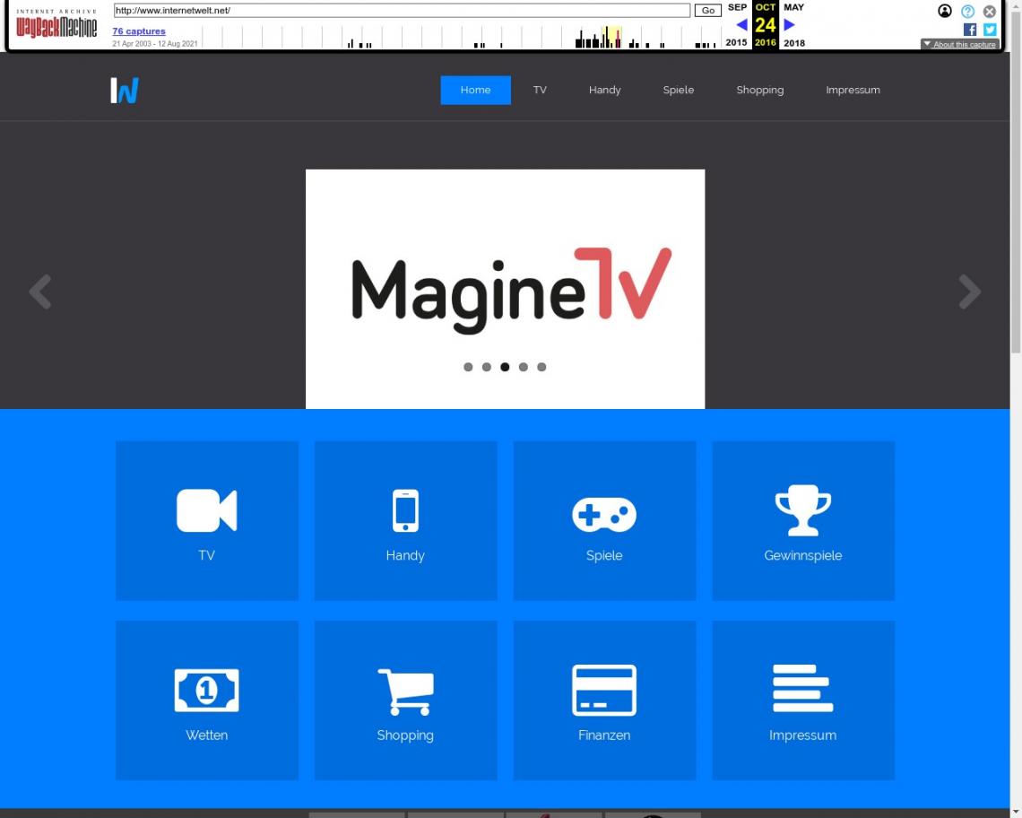The height and width of the screenshot is (818, 1022).
Task: Click the MagineTV slide image
Action: 505,289
